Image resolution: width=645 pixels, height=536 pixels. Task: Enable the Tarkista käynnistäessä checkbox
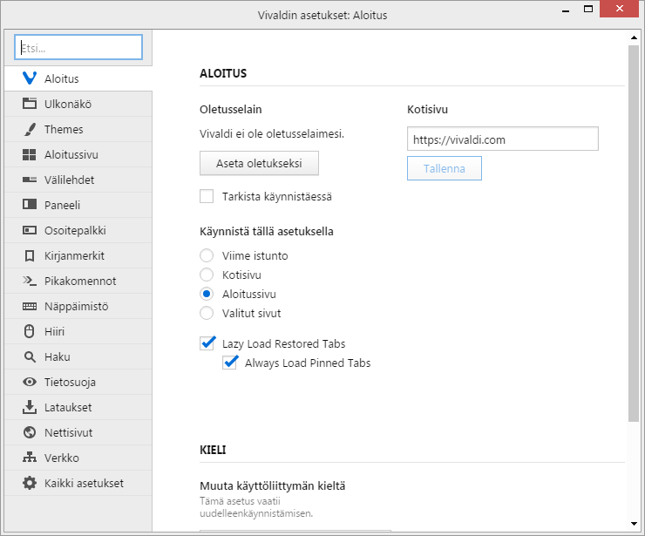[x=207, y=196]
